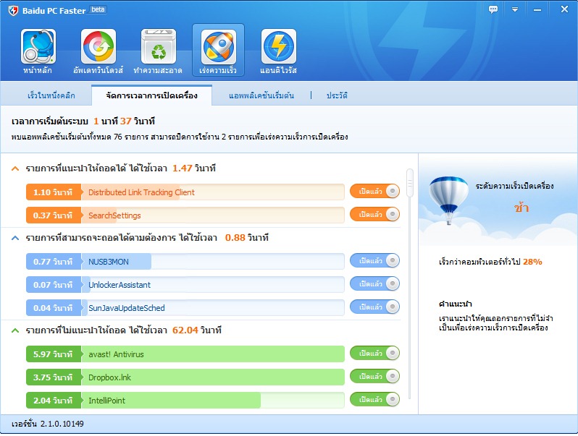Open the แอนติไวรัส antivirus icon
578x436 pixels.
[x=278, y=51]
